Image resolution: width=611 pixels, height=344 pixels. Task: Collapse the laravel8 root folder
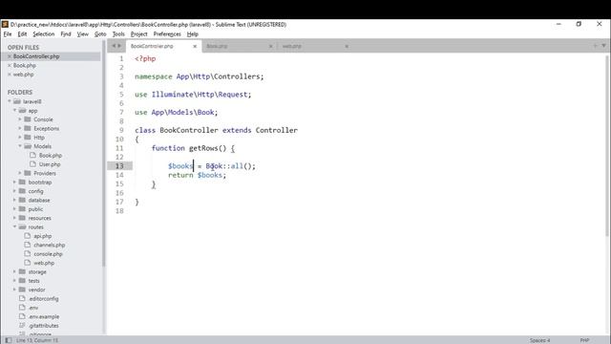click(10, 101)
